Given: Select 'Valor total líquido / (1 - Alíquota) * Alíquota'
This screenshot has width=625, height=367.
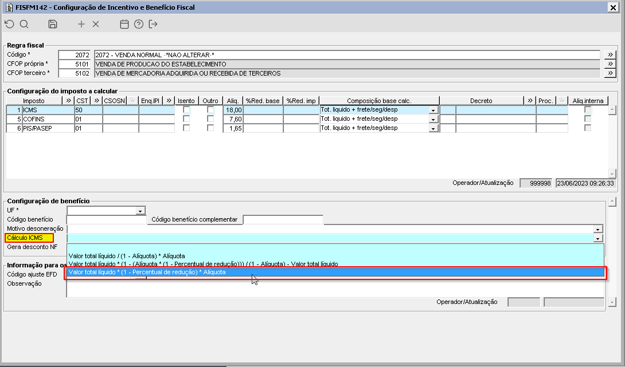Looking at the screenshot, I should 335,256.
